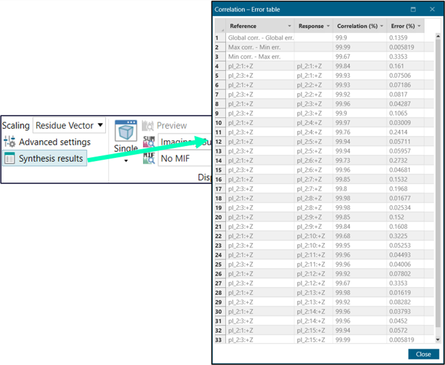Select the Single display cube icon

125,131
